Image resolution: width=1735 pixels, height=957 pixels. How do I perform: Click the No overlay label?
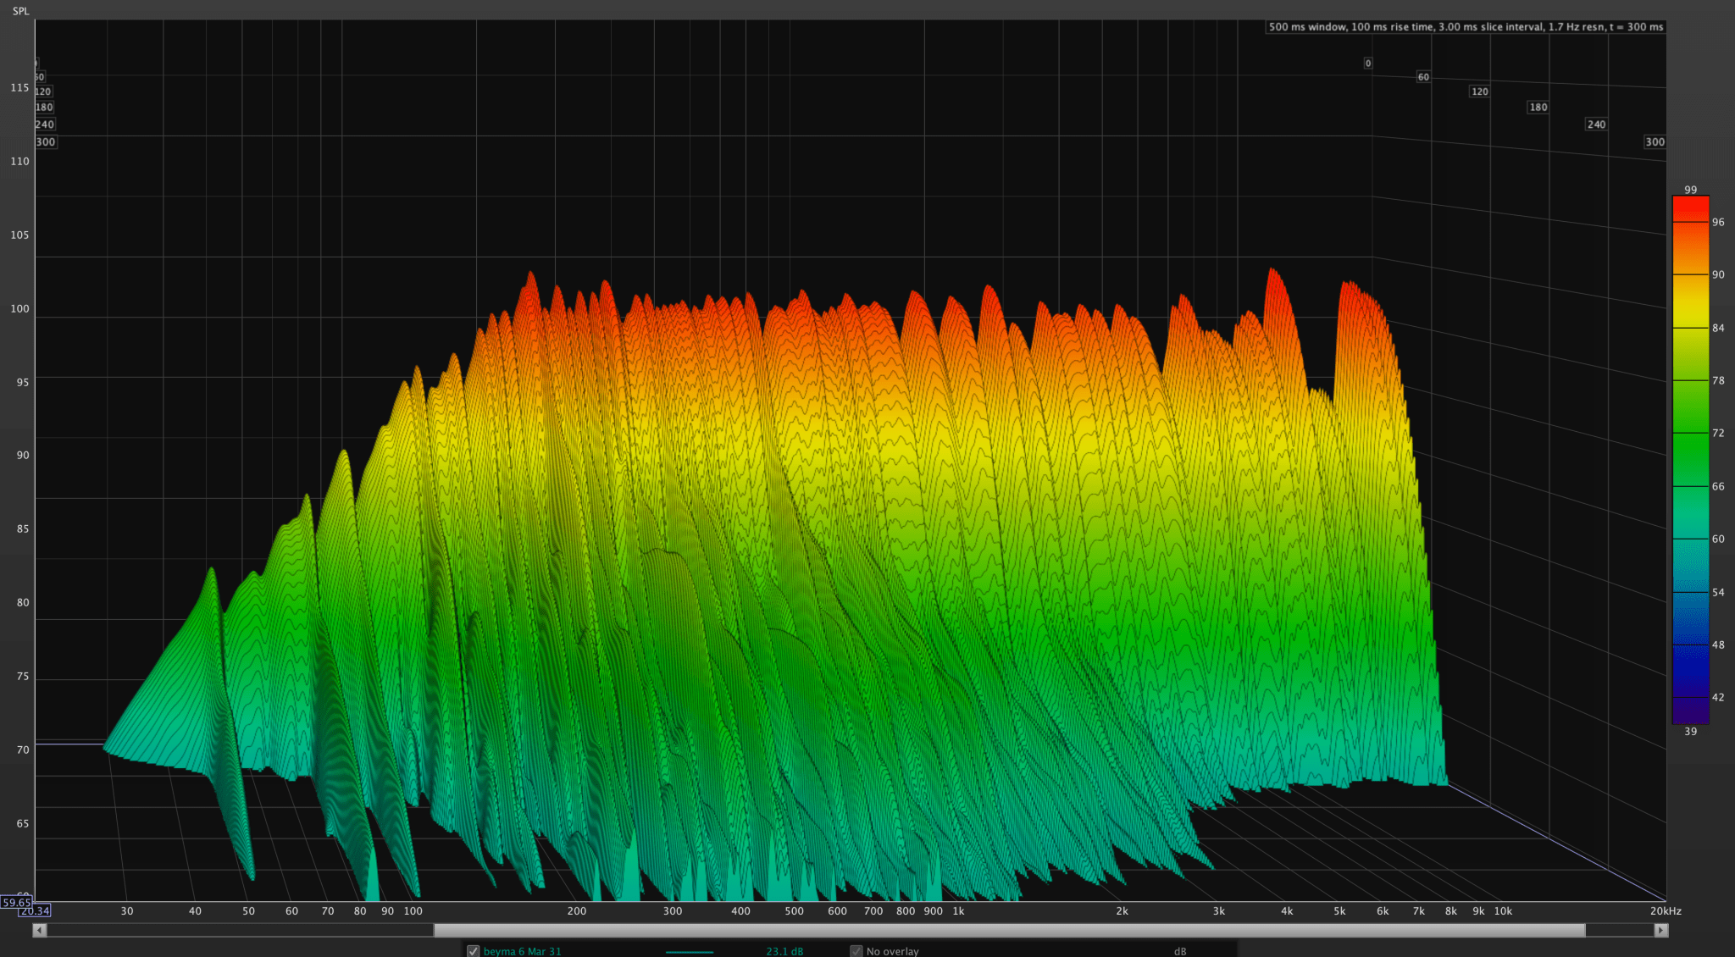tap(892, 951)
